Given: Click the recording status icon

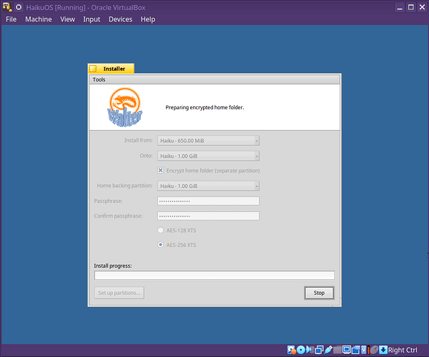Looking at the screenshot, I should click(x=356, y=350).
